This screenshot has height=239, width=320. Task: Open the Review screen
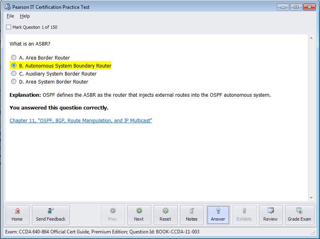[271, 215]
